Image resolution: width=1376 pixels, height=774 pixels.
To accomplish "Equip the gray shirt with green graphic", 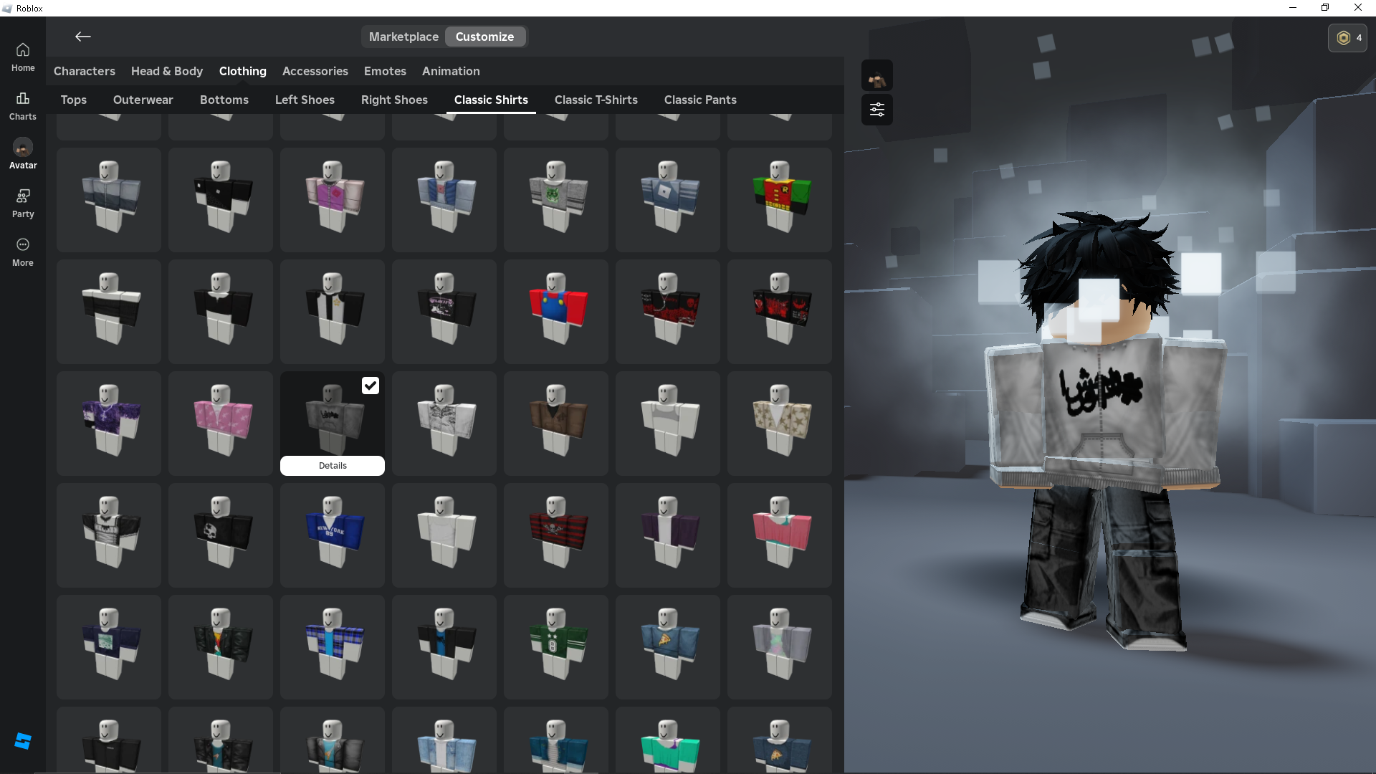I will 556,200.
